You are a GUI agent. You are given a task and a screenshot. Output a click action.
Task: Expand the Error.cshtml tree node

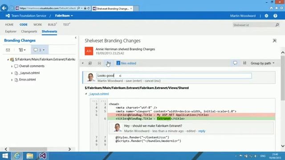coord(12,80)
